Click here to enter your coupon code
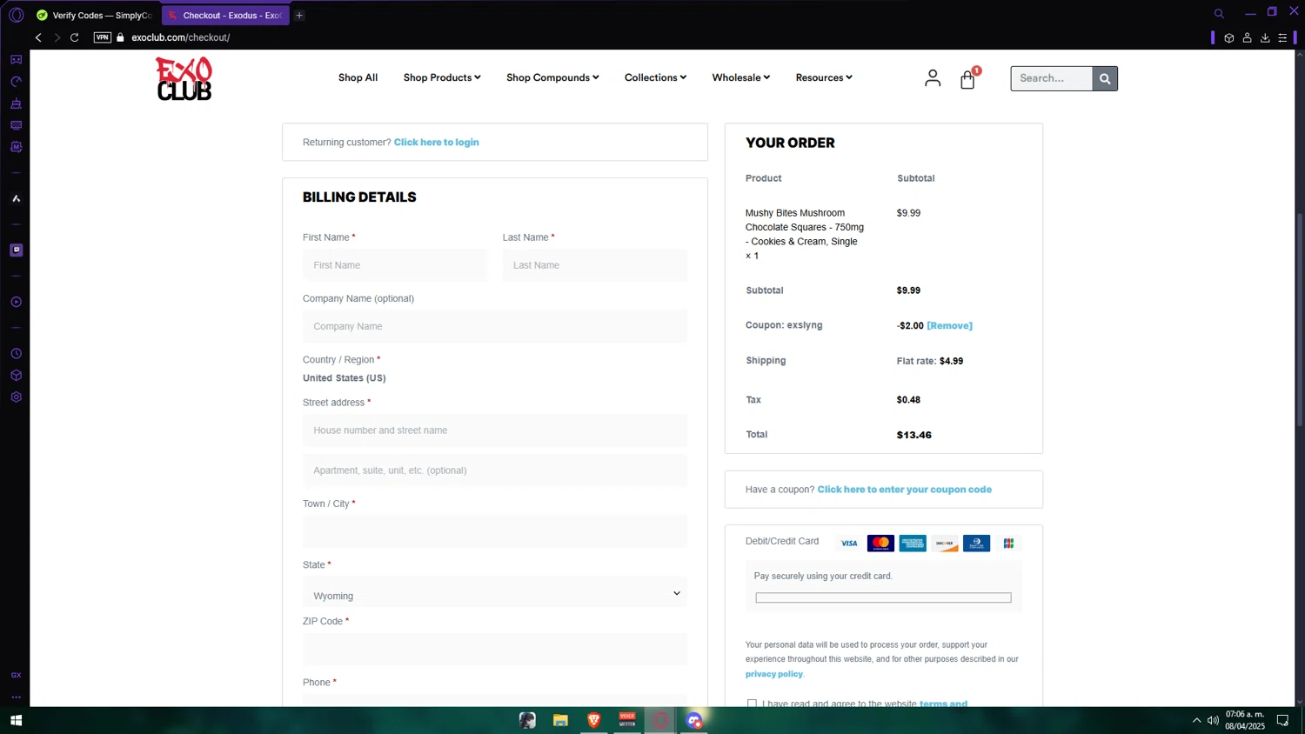Viewport: 1305px width, 734px height. point(904,490)
